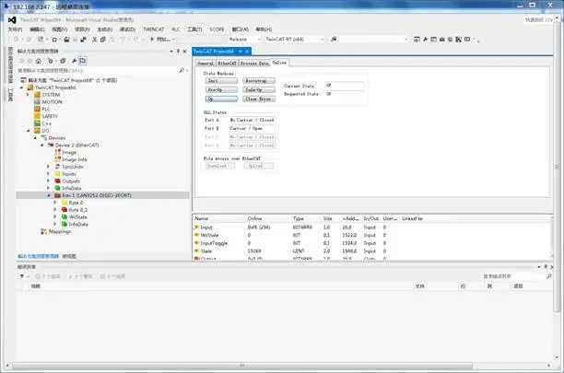
Task: Click the Mappings node icon
Action: [x=44, y=231]
